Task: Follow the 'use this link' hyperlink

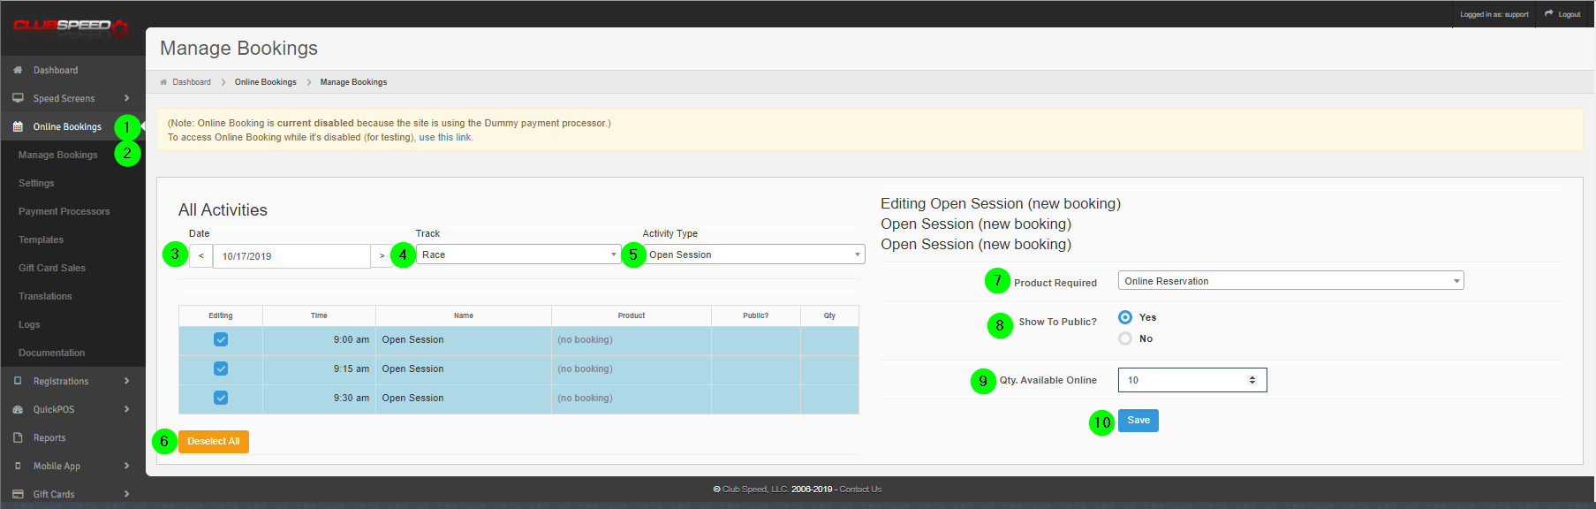Action: tap(445, 137)
